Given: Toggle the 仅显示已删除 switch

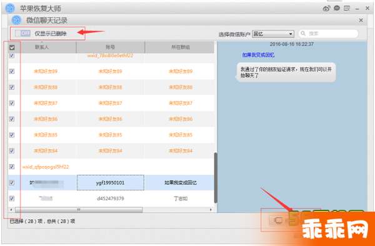Looking at the screenshot, I should [22, 34].
